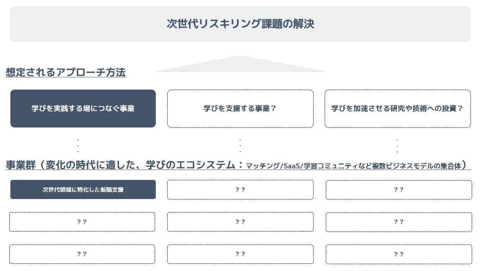Click the gray upward triangle arrow shape

tap(240, 64)
